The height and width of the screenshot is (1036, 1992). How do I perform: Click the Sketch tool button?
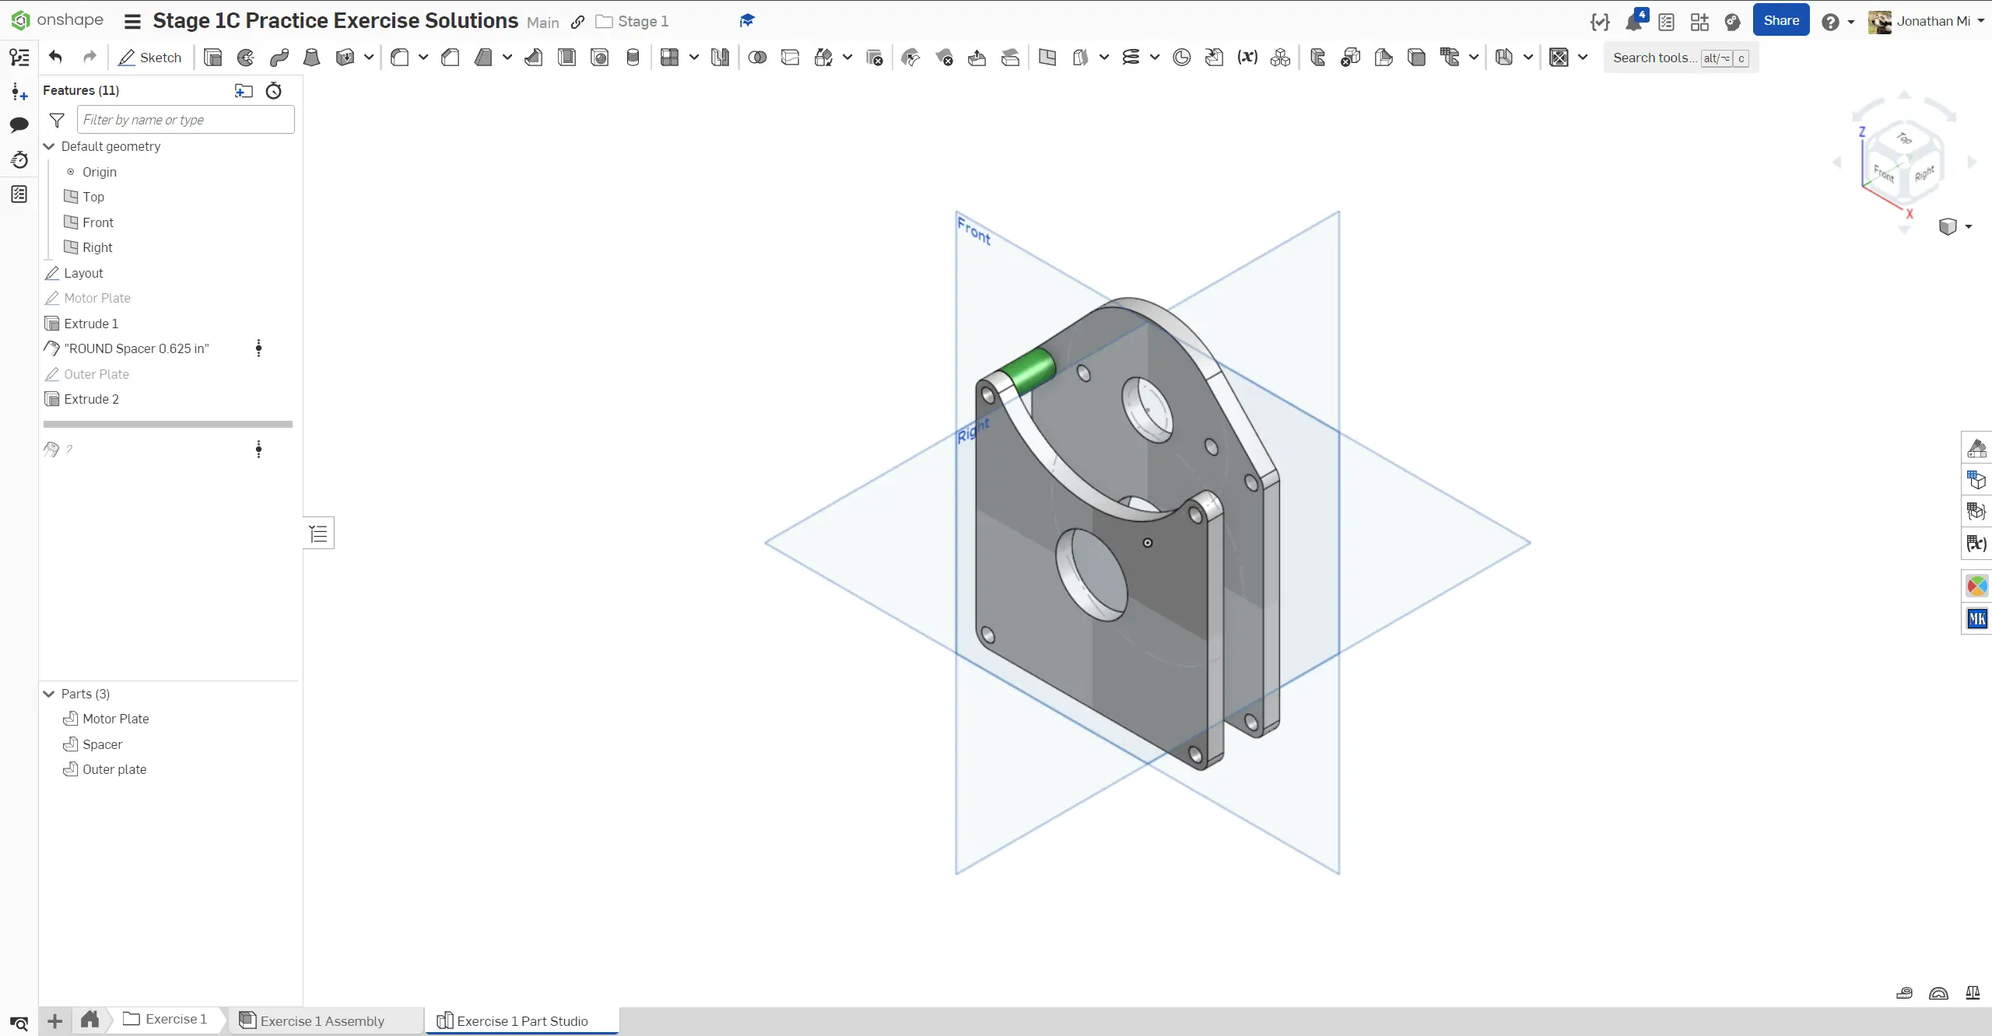(150, 58)
